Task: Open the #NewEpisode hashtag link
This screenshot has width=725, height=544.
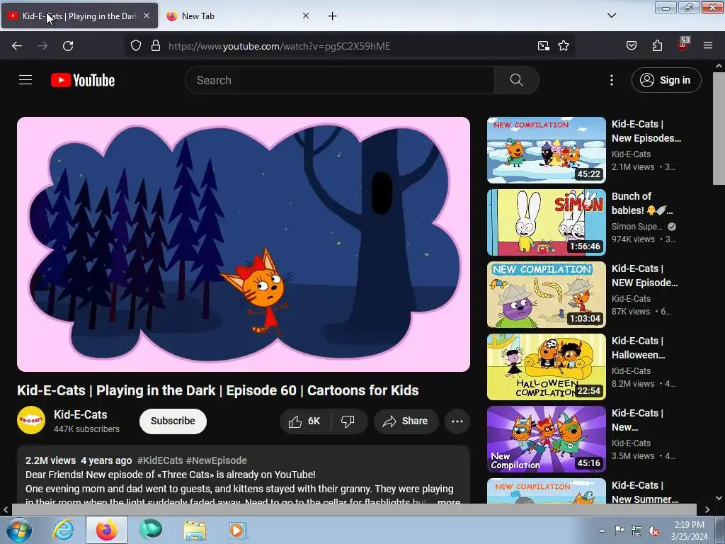Action: (217, 460)
